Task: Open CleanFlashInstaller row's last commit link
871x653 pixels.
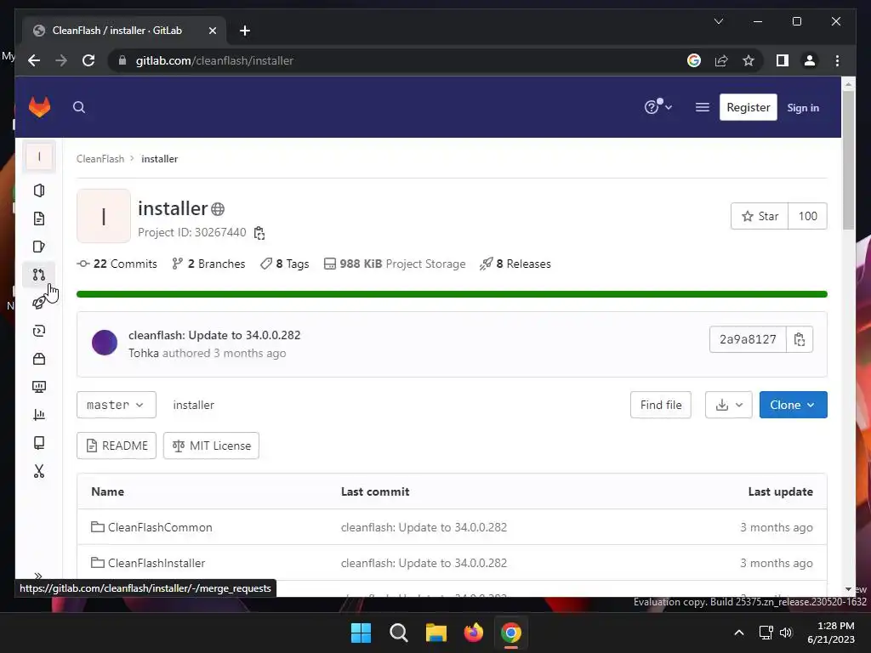Action: tap(424, 563)
